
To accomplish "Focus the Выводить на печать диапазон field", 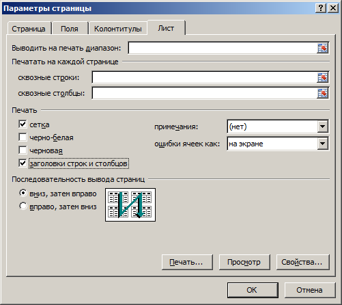I will 223,48.
